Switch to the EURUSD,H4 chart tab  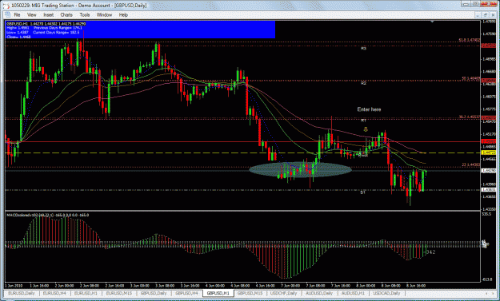(54, 293)
